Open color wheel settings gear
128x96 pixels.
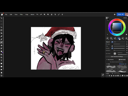126,34
